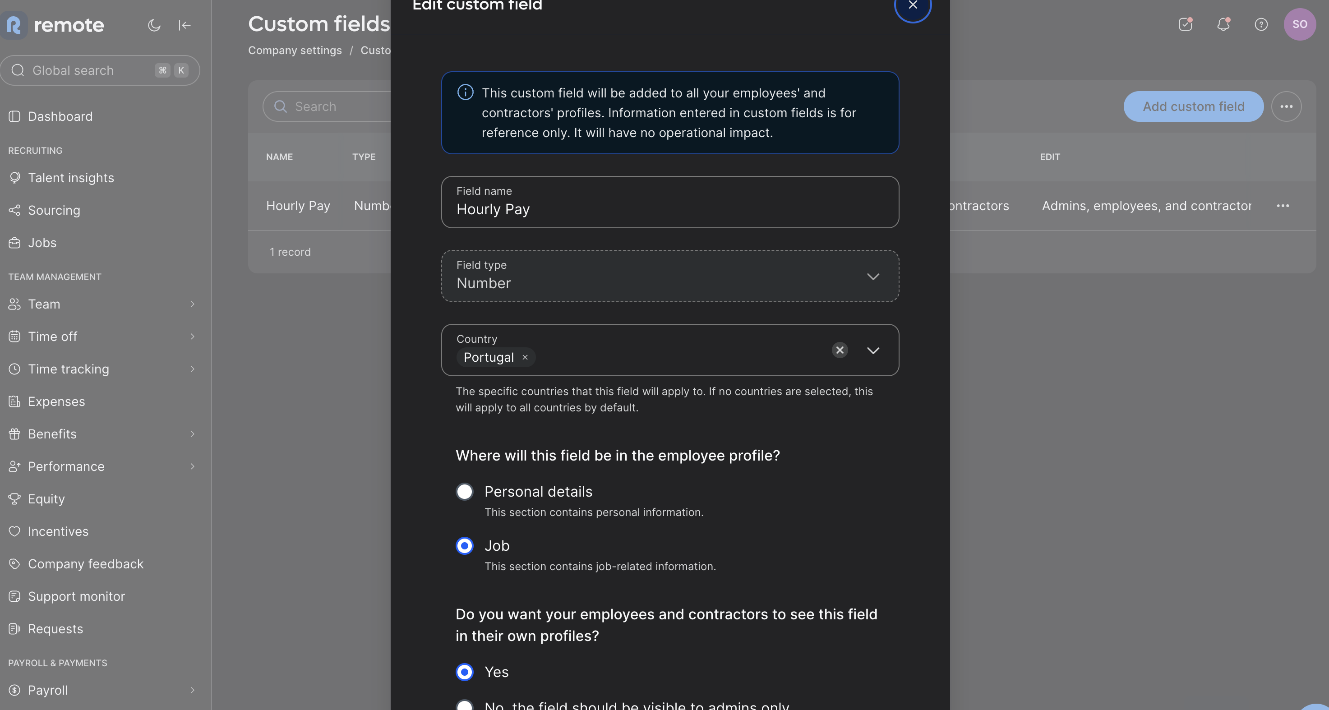Select the Sourcing item in the sidebar
The image size is (1329, 710).
pos(54,210)
